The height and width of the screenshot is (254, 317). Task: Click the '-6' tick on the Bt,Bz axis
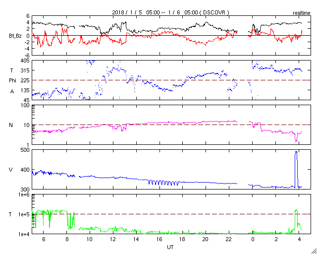tap(27, 55)
